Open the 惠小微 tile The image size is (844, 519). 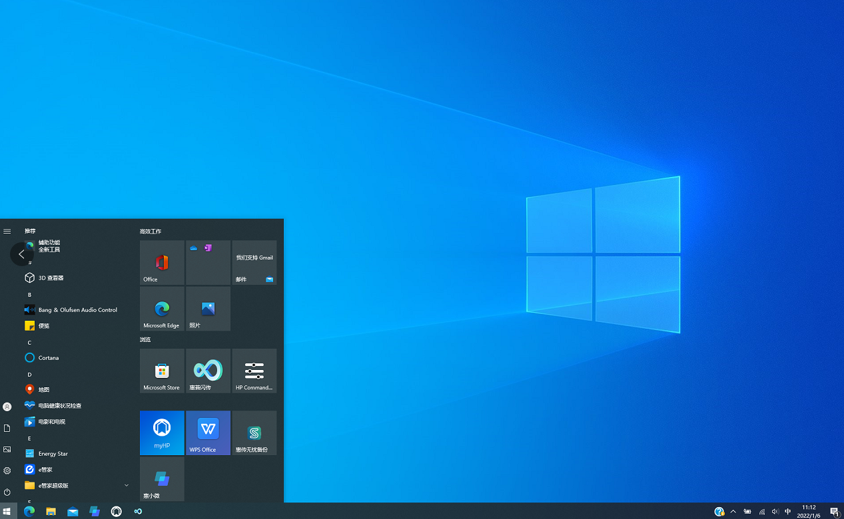[x=162, y=479]
